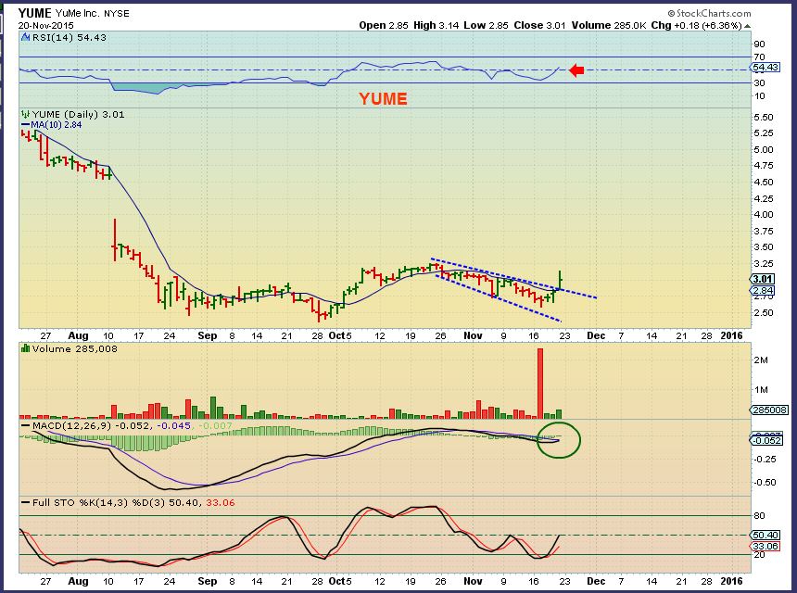This screenshot has height=593, width=797.
Task: Click the bold YUME ticker title
Action: [x=34, y=13]
